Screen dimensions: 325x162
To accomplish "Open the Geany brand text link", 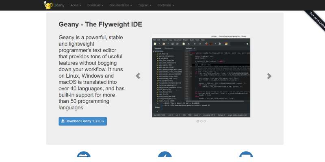I will 59,5.
